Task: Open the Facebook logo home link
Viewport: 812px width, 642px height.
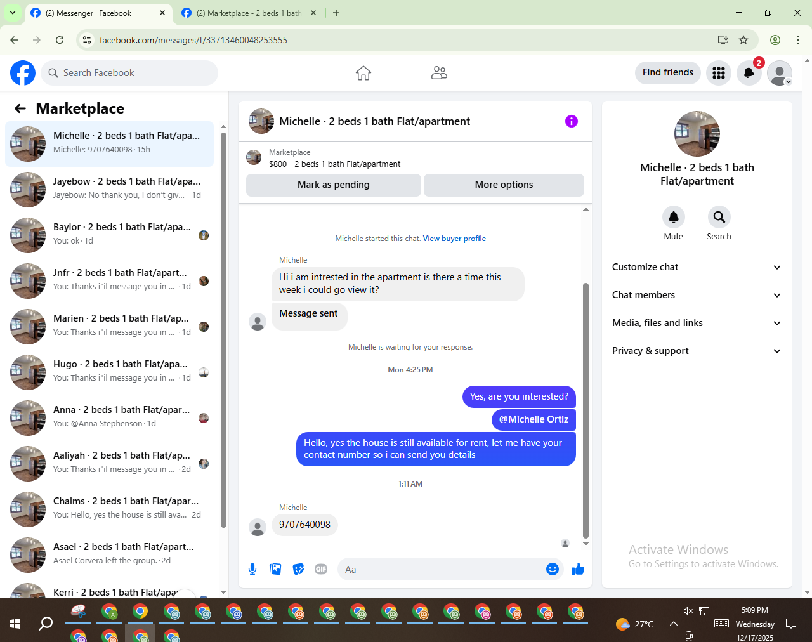Action: [x=23, y=73]
